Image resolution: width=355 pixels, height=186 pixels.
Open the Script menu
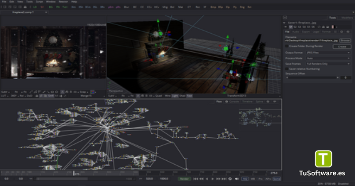(39, 2)
